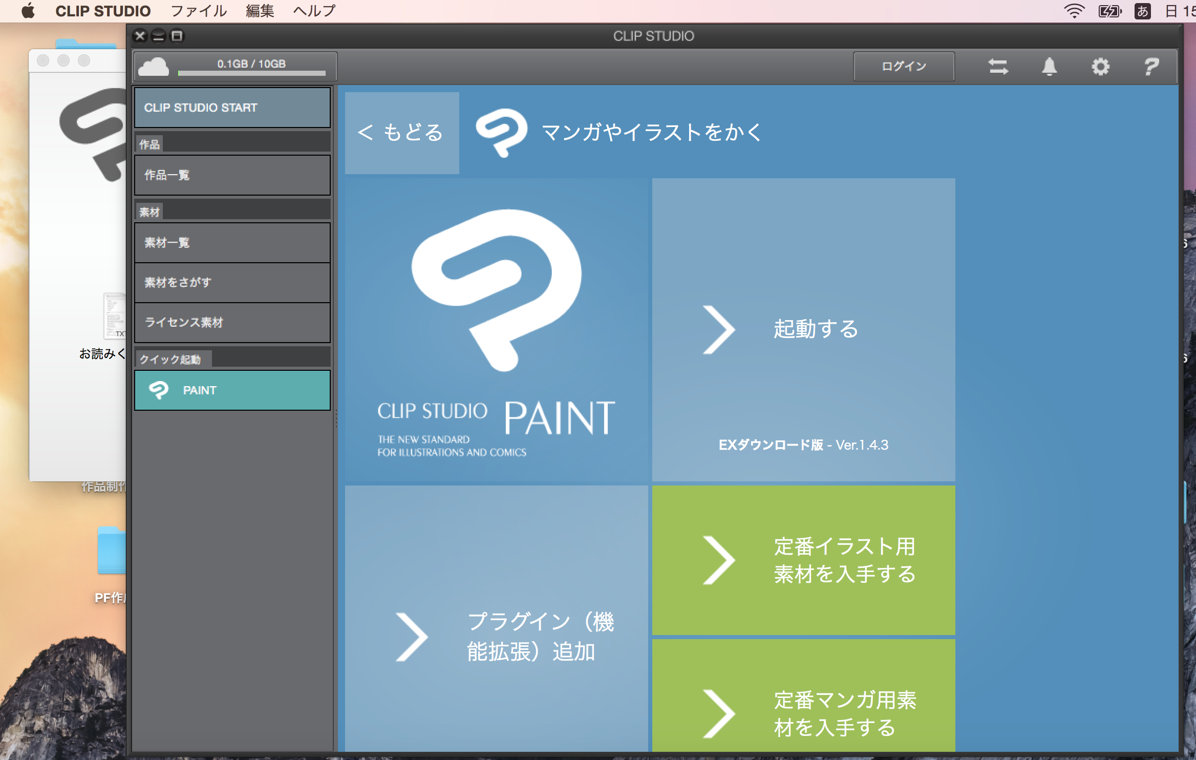Open notifications bell icon
This screenshot has width=1196, height=760.
[x=1049, y=67]
